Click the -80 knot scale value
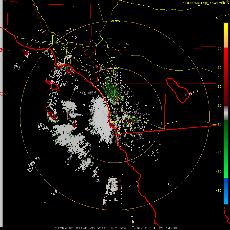Screen dimensions: 230x230 pyautogui.click(x=218, y=191)
